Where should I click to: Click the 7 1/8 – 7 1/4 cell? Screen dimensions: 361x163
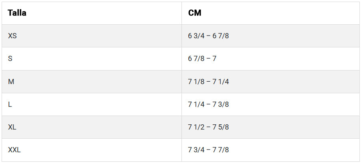[x=208, y=81]
